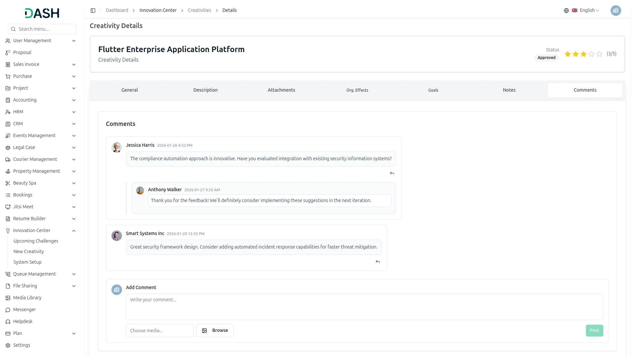Screen dimensions: 633x356
Task: Open the Description tab
Action: [x=205, y=90]
